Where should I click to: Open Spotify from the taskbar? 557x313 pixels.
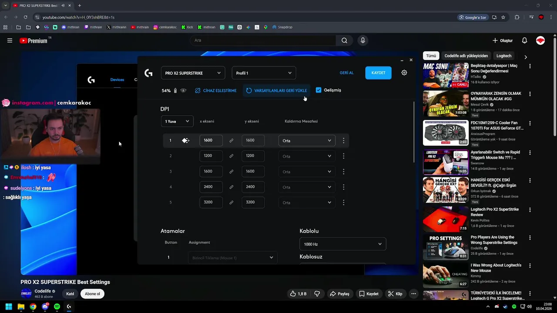coord(57,306)
